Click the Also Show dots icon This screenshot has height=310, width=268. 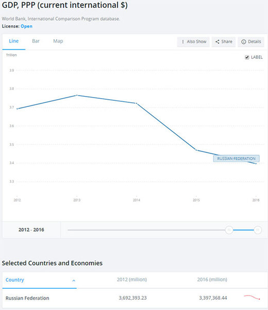183,42
